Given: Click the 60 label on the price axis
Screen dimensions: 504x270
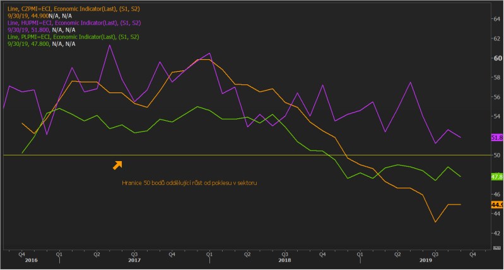Looking at the screenshot, I should (x=496, y=58).
